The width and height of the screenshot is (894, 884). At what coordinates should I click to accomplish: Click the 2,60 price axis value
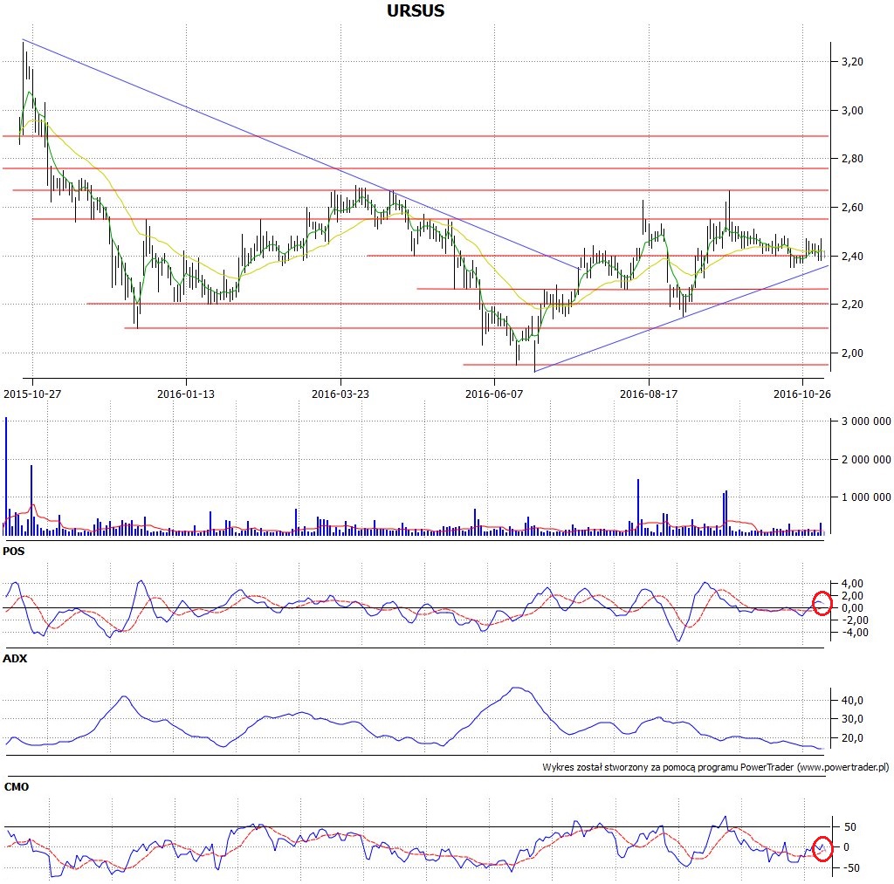[x=852, y=208]
